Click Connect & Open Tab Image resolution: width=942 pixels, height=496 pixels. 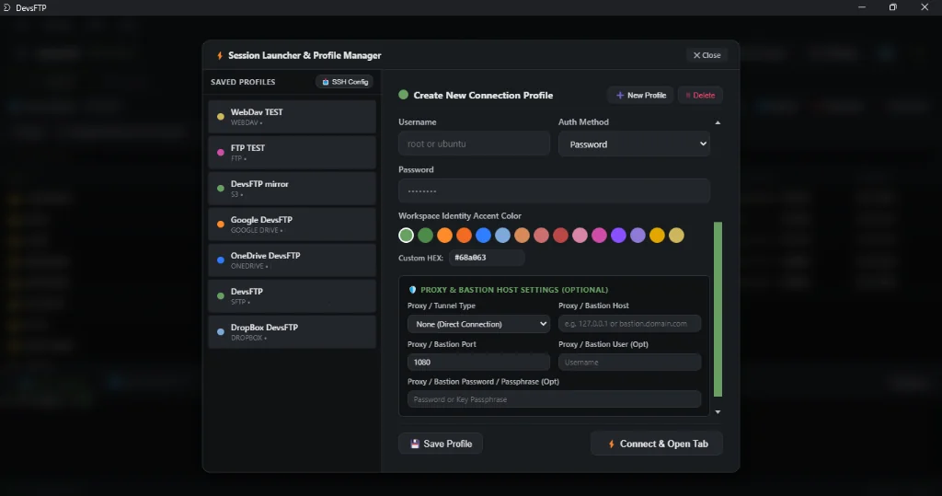click(x=657, y=444)
